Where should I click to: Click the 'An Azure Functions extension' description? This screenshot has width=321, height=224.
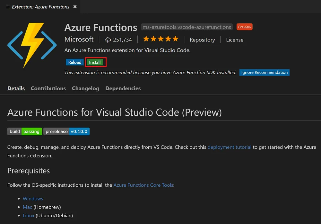[x=127, y=50]
